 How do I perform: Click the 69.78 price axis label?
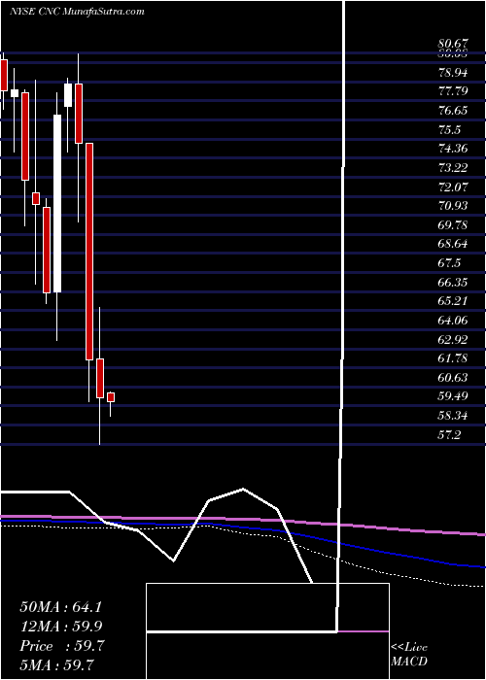click(x=453, y=225)
